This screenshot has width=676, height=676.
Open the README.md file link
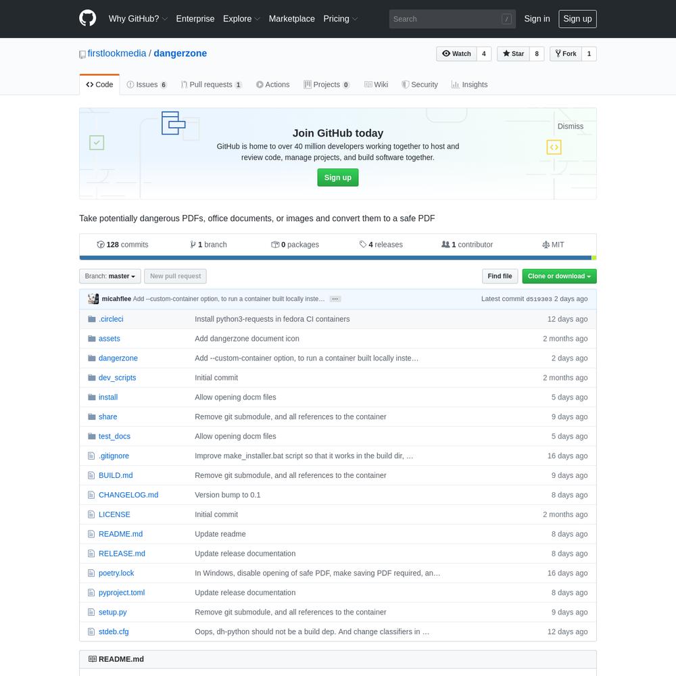tap(120, 534)
